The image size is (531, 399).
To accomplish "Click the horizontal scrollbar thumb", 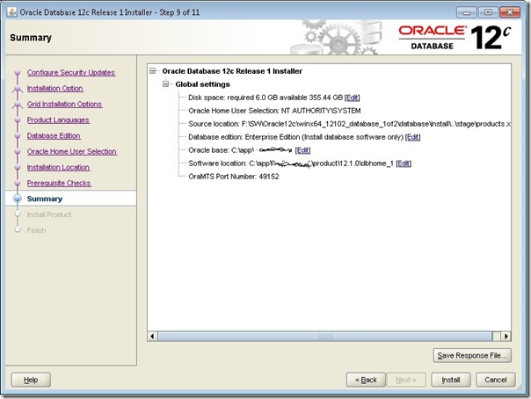I will coord(325,336).
